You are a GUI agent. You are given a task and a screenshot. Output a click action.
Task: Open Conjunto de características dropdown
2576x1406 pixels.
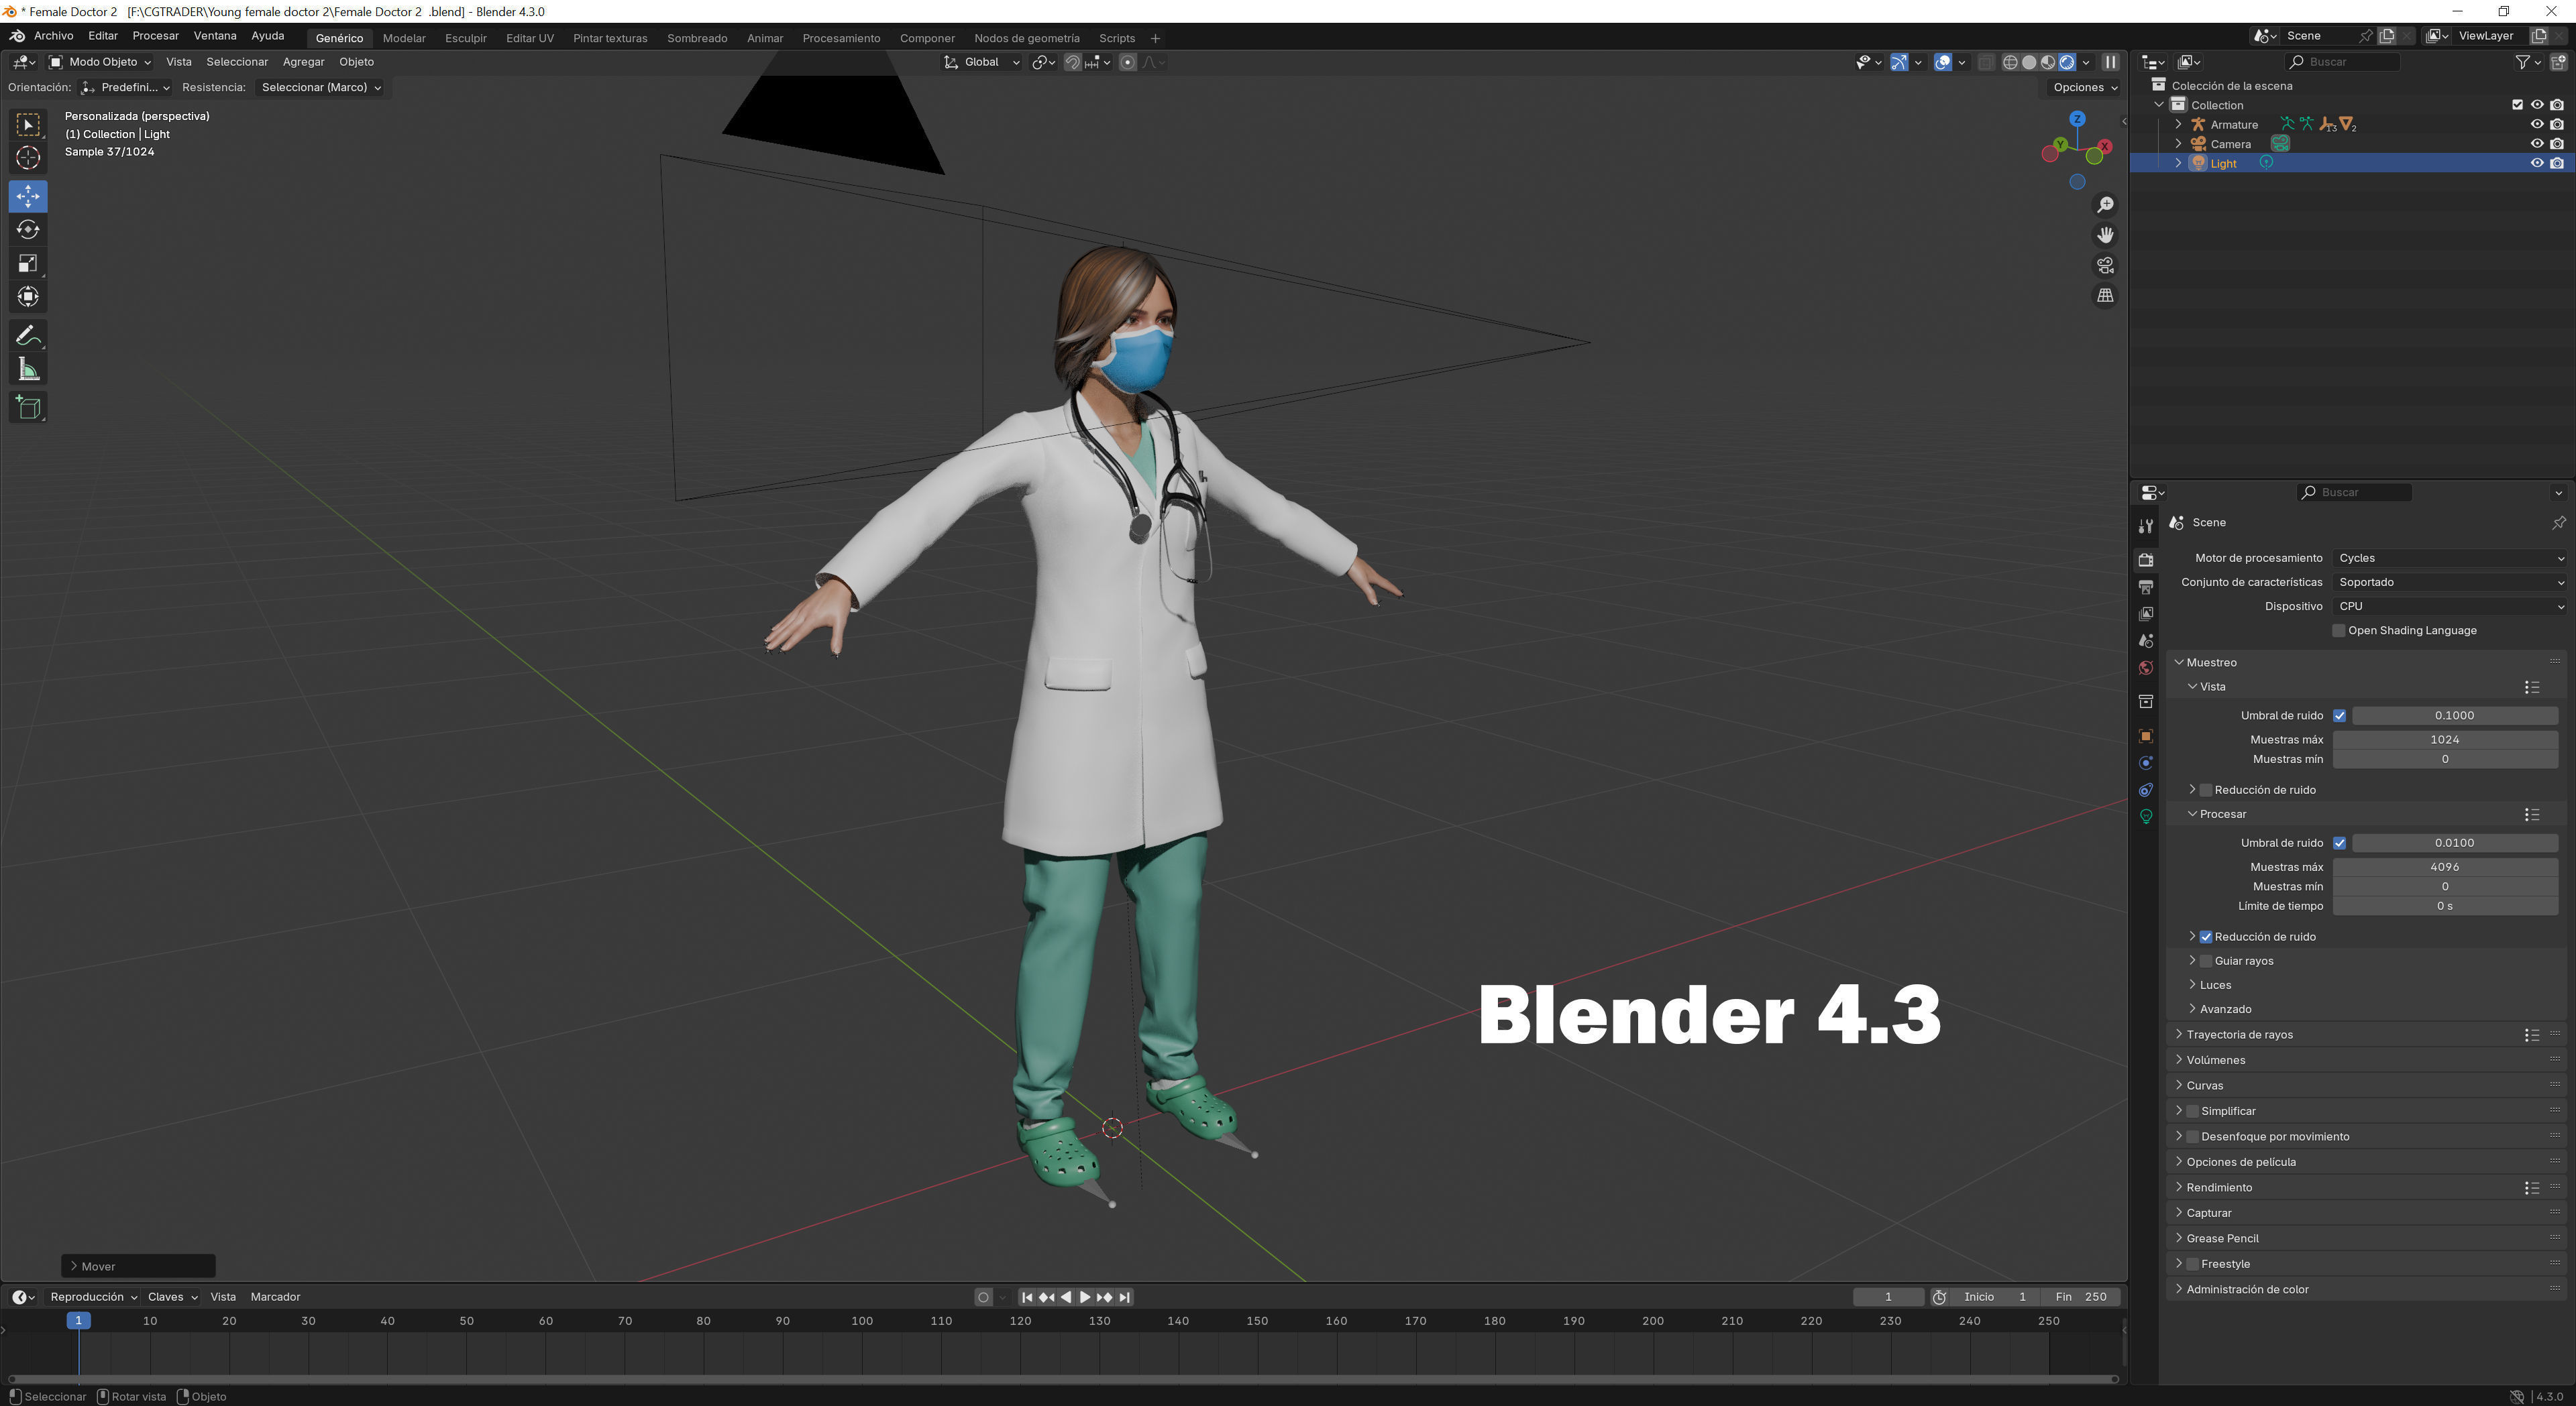[2449, 583]
